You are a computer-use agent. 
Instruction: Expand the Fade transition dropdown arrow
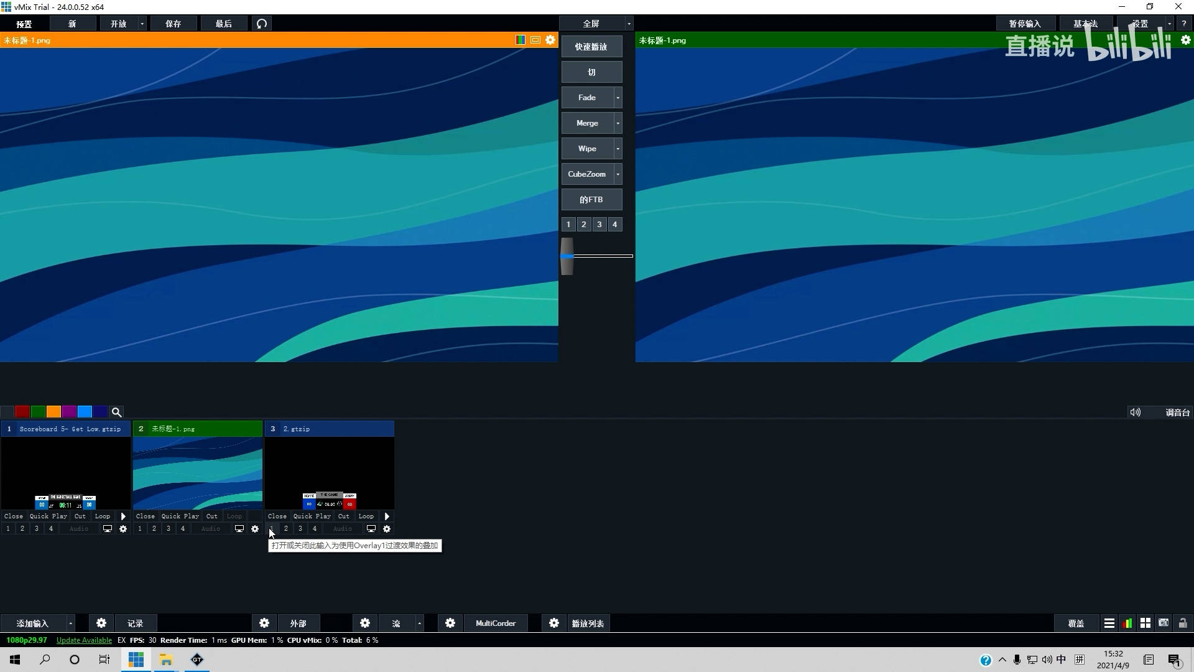(618, 98)
